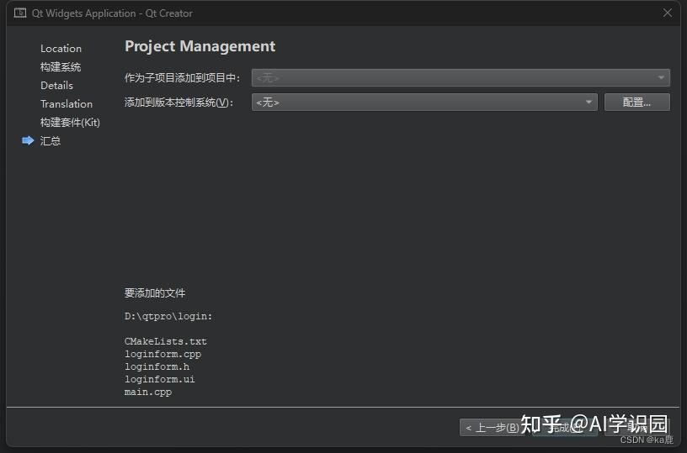687x453 pixels.
Task: Click the arrow of the version control combo box
Action: (588, 103)
